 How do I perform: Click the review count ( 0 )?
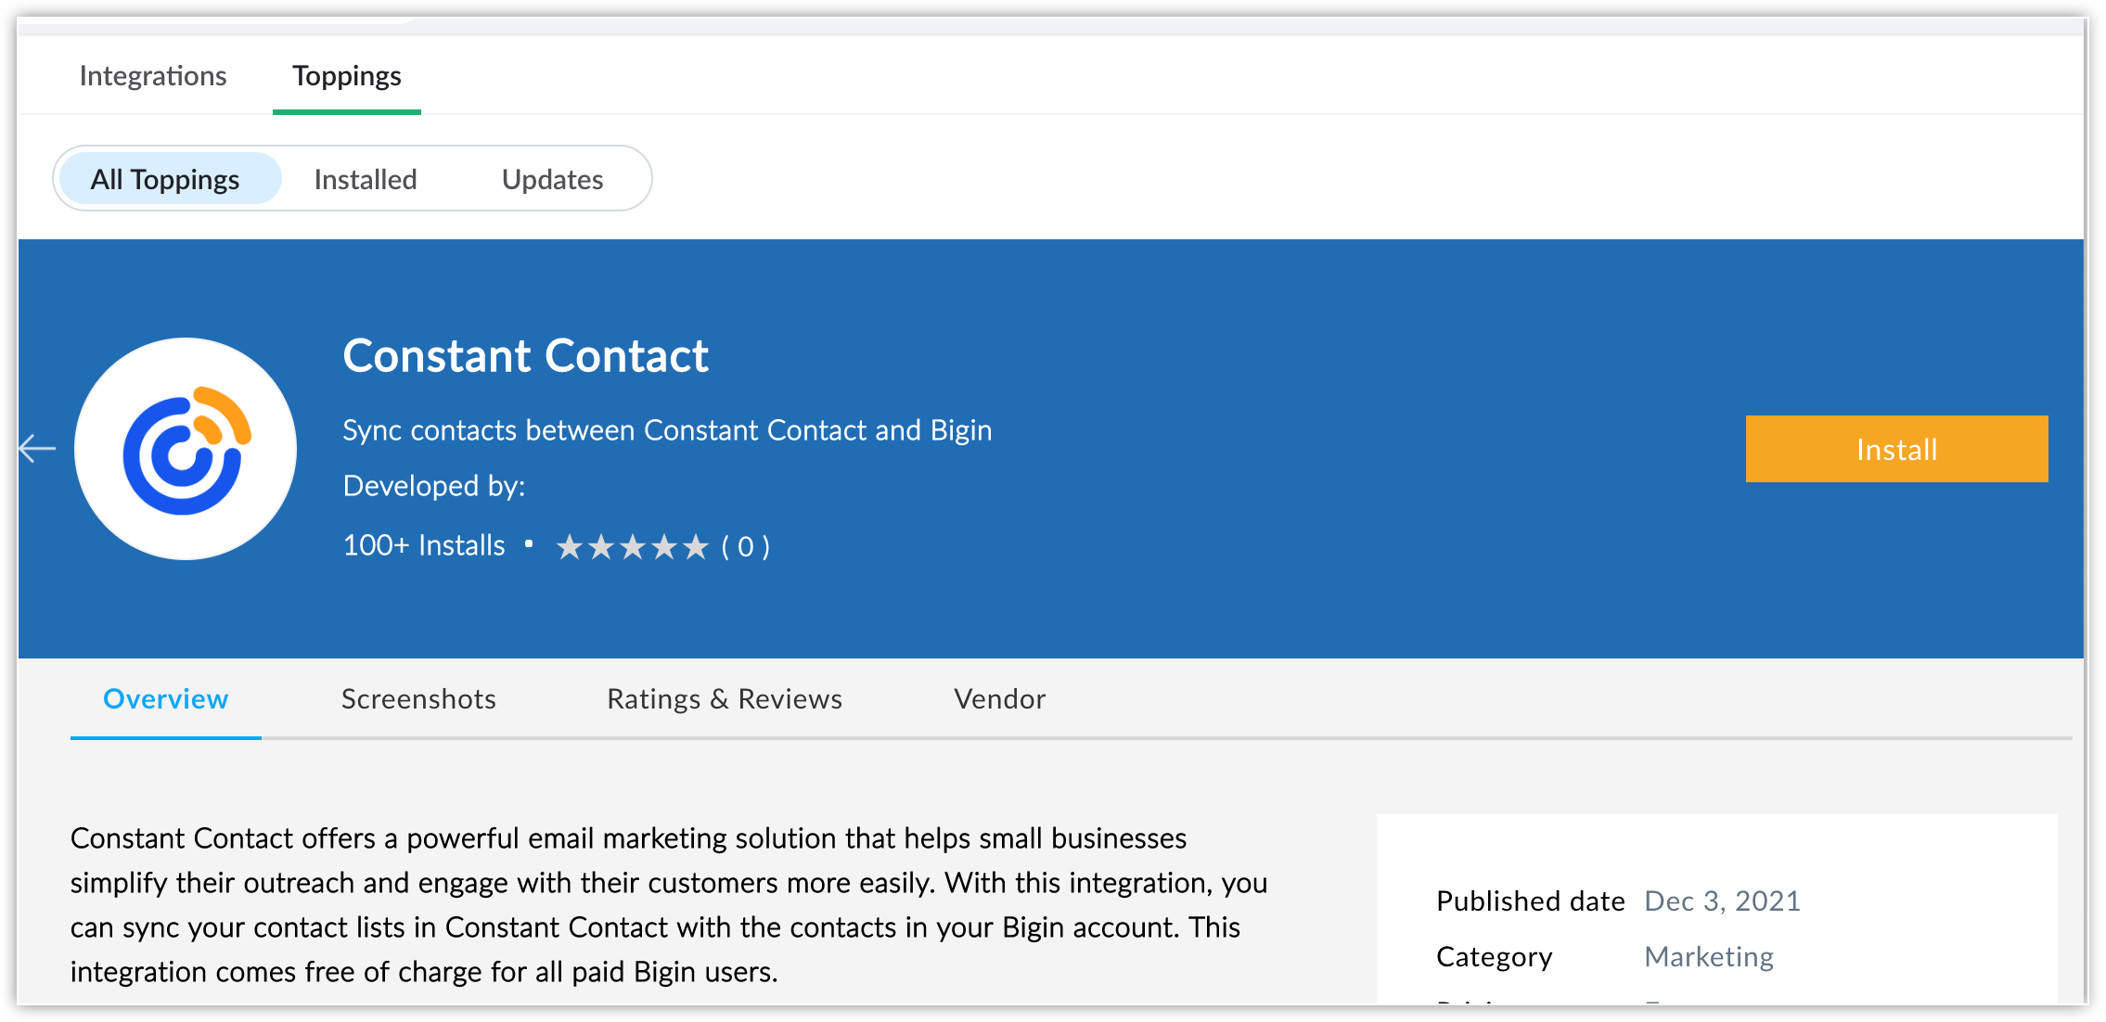point(746,547)
